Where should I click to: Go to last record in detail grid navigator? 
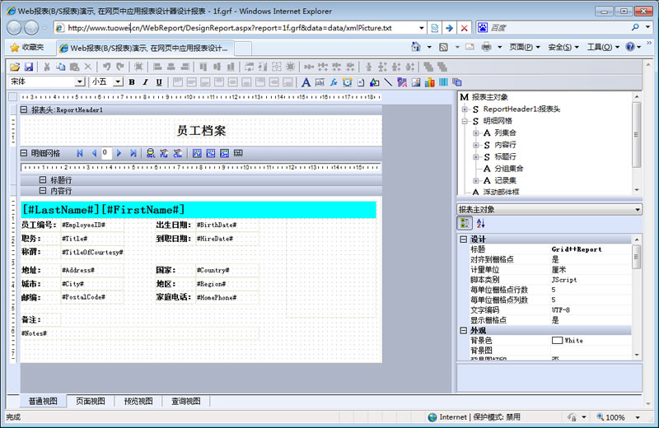[133, 153]
